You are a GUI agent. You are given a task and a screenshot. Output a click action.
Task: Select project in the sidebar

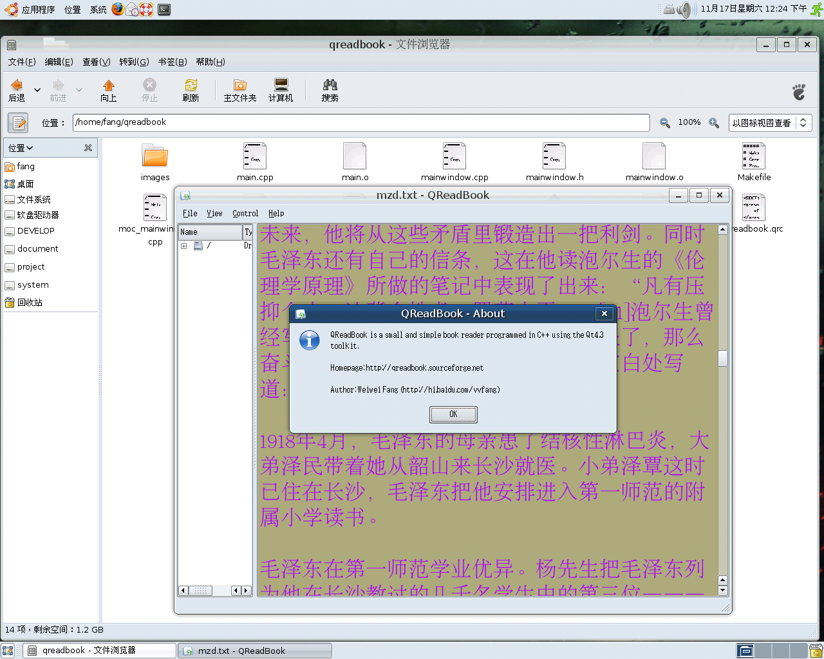coord(25,267)
